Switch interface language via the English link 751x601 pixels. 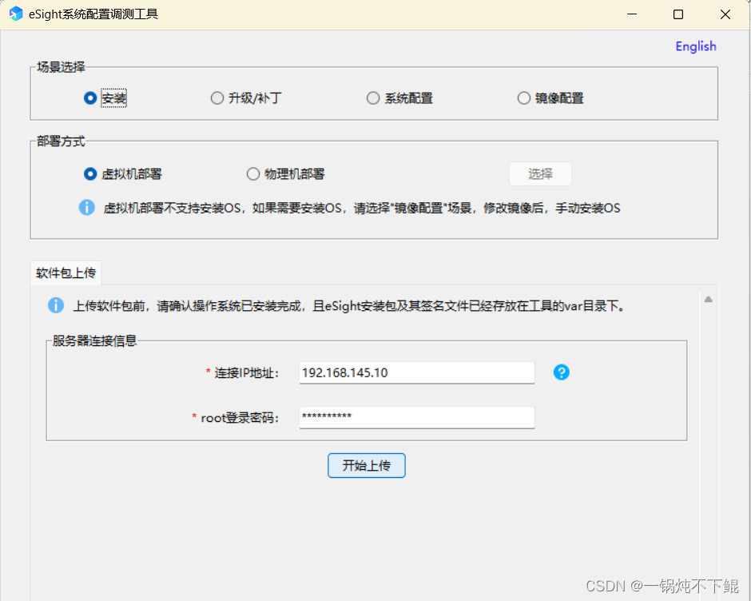tap(695, 46)
